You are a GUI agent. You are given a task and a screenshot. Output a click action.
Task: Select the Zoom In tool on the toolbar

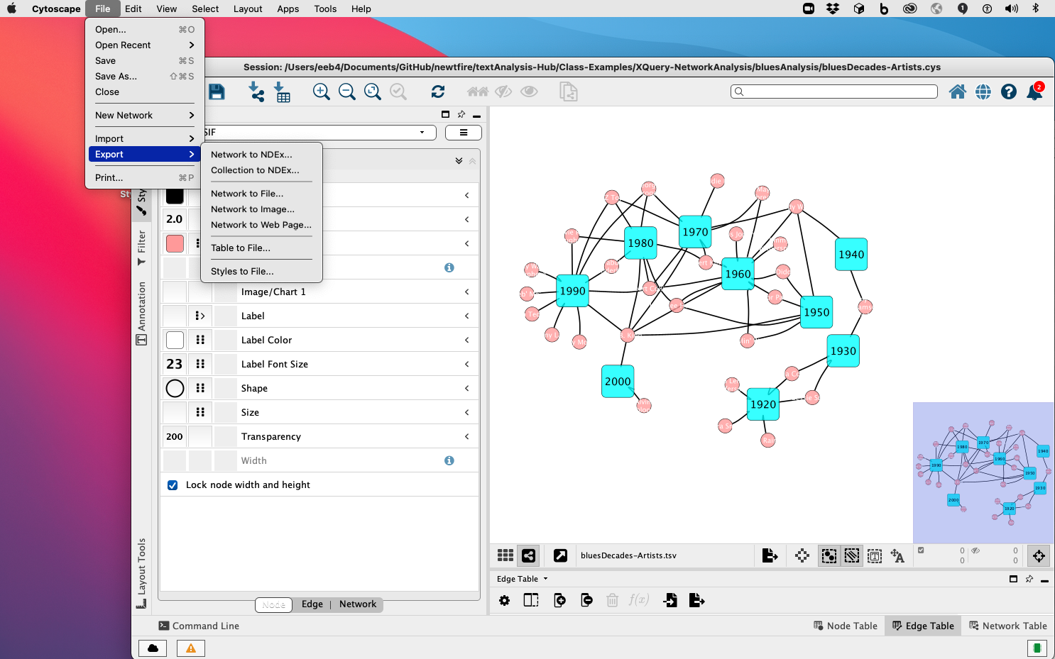(321, 92)
